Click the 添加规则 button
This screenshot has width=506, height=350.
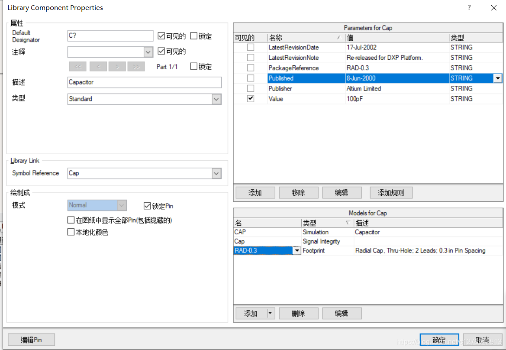(x=391, y=193)
